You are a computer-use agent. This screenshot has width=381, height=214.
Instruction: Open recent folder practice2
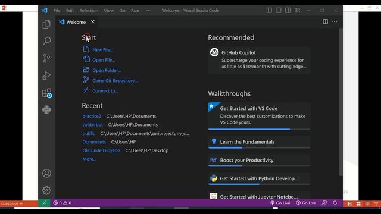click(x=92, y=117)
